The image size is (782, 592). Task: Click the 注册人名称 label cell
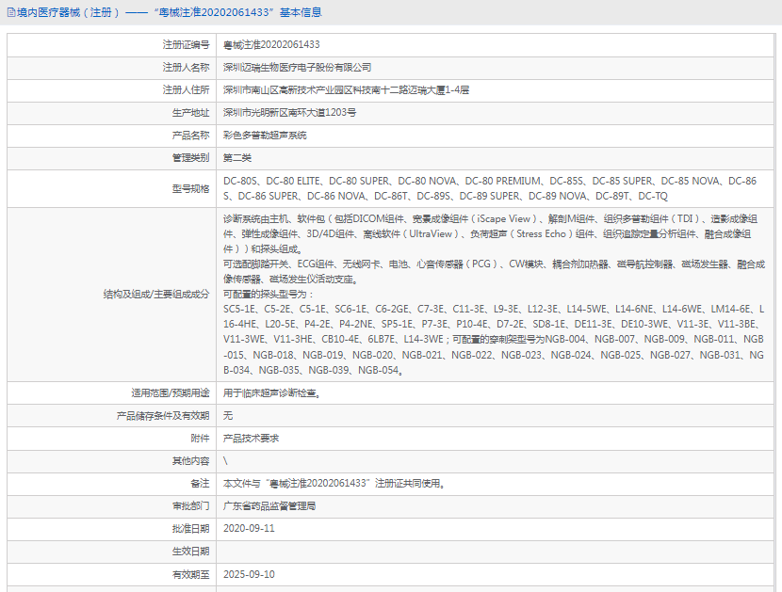click(x=112, y=67)
